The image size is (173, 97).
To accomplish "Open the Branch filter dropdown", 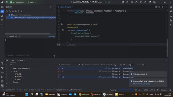I will [x=88, y=65].
